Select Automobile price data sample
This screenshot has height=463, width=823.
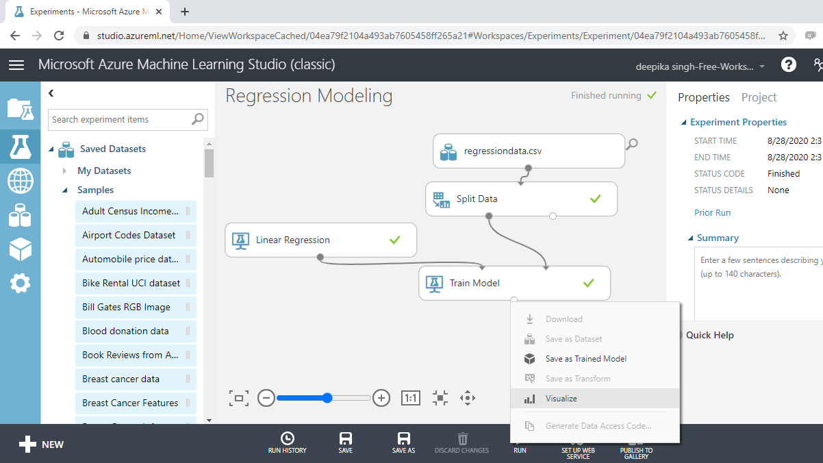[136, 259]
